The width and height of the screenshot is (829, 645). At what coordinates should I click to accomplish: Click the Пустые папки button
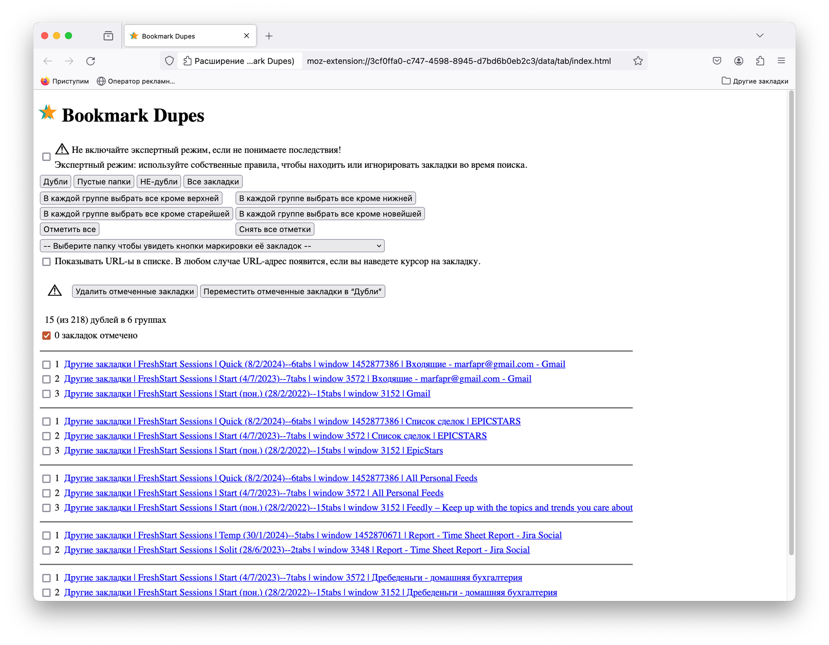104,181
